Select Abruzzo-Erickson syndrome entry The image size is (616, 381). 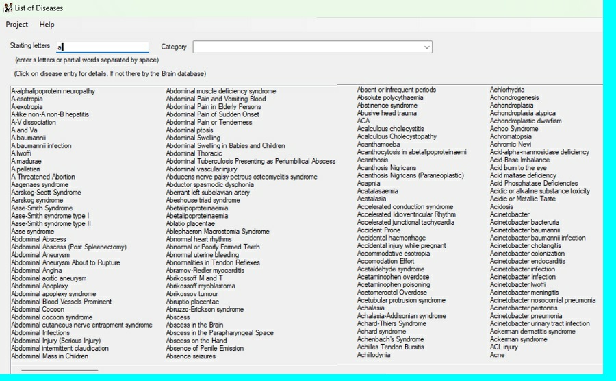pos(205,310)
